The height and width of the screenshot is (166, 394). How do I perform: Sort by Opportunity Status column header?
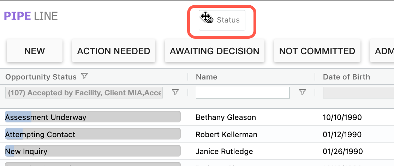coord(41,77)
